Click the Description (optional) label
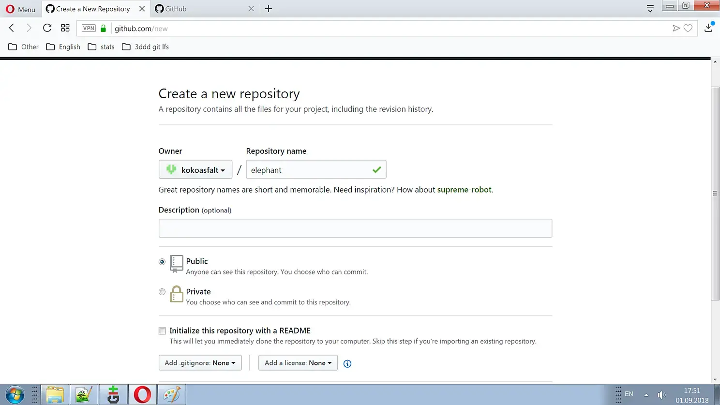Screen dimensions: 720x405 (195, 210)
